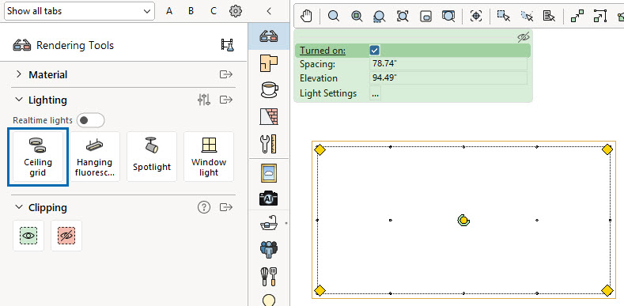This screenshot has width=624, height=306.
Task: Click the select-from-list cursor icon
Action: [549, 16]
